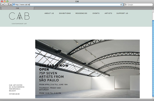Click the info@cab.be email link

(x=14, y=94)
